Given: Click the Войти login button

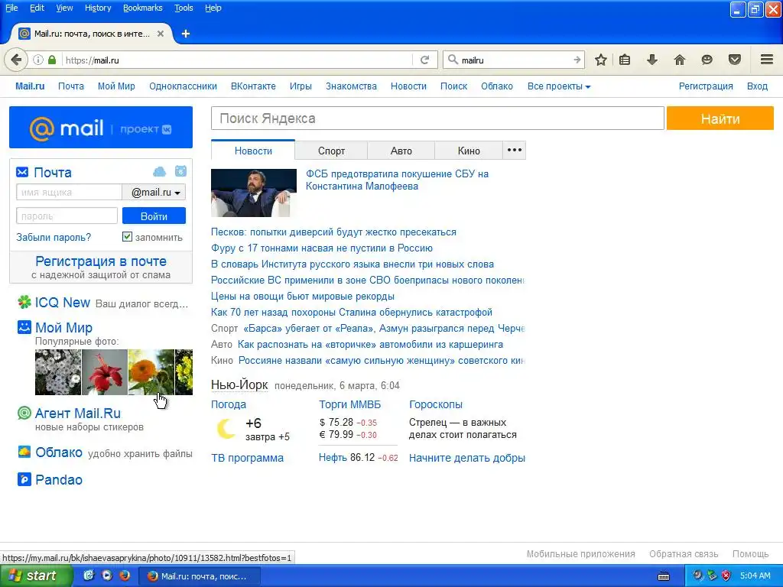Looking at the screenshot, I should 154,216.
